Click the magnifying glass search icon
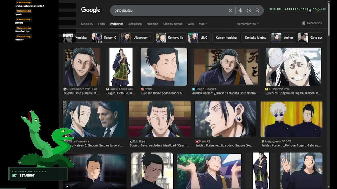Screen dimensions: 337x189 click(x=257, y=10)
